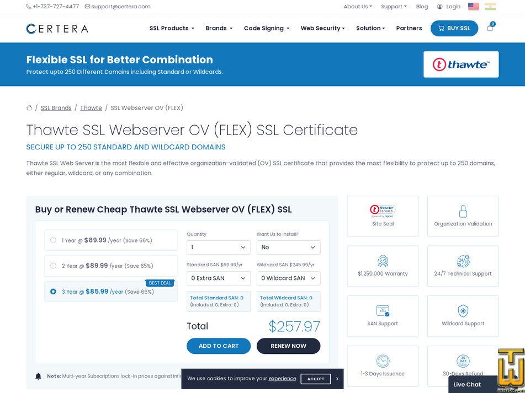Switch language using the US flag icon
The width and height of the screenshot is (525, 393).
(x=473, y=7)
